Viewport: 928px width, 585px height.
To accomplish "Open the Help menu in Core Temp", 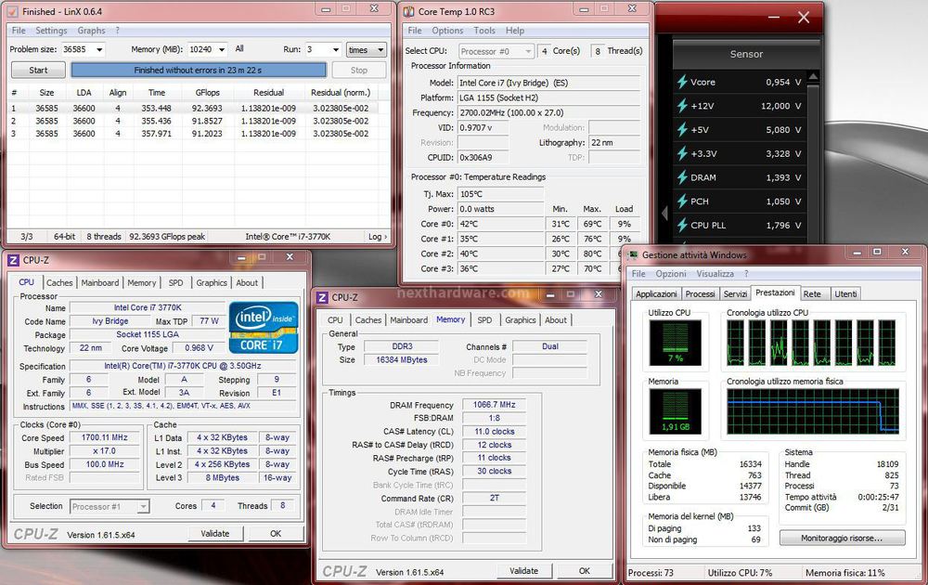I will point(514,31).
